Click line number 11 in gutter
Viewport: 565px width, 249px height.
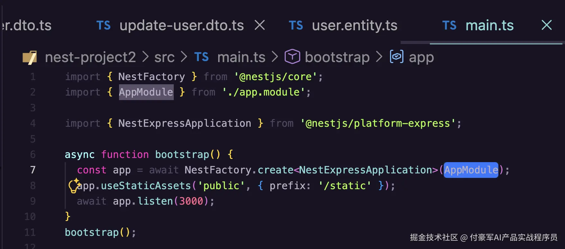pyautogui.click(x=30, y=232)
